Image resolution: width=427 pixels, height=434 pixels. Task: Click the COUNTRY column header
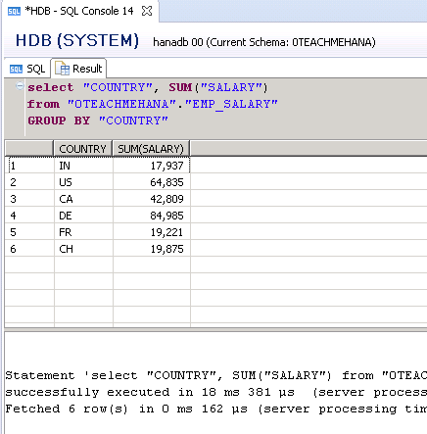pos(83,149)
